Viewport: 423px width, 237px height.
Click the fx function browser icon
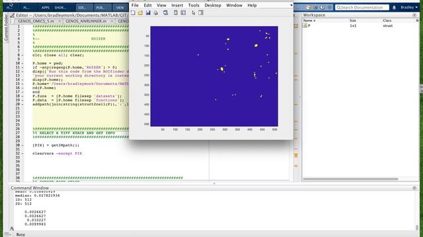[12, 228]
